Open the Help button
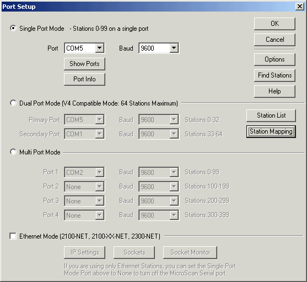Image resolution: width=307 pixels, height=282 pixels. click(x=274, y=91)
